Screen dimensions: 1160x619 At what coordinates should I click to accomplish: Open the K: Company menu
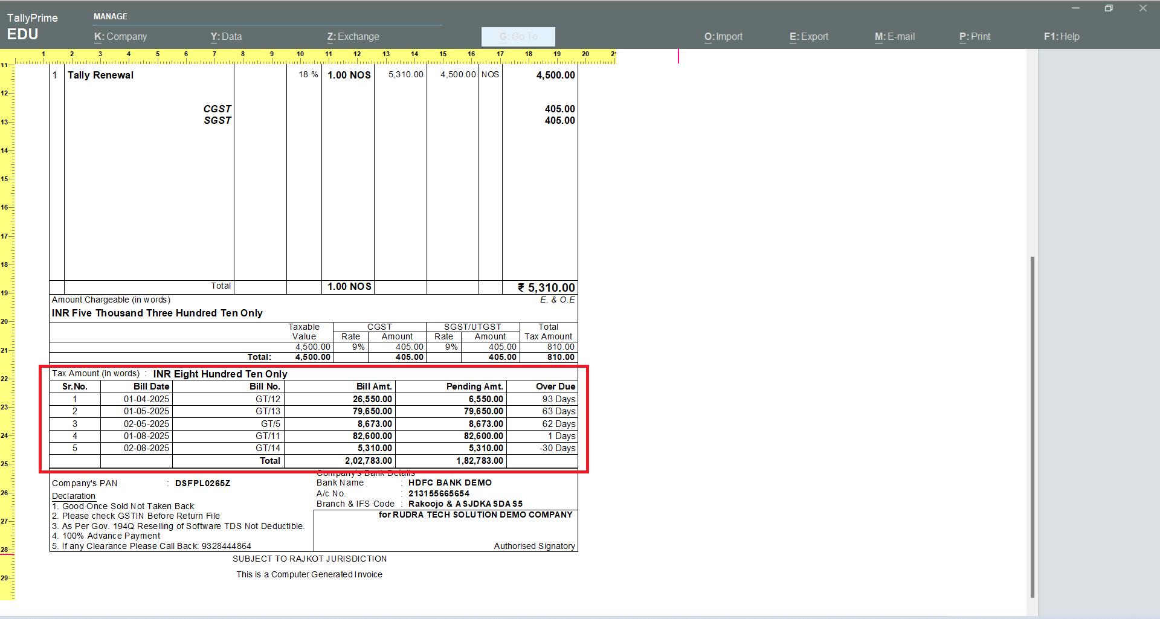click(x=120, y=37)
